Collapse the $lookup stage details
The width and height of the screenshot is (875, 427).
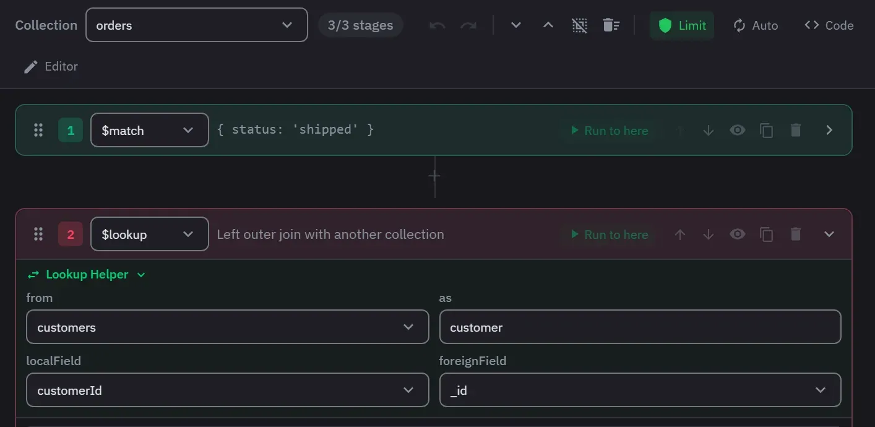[829, 234]
